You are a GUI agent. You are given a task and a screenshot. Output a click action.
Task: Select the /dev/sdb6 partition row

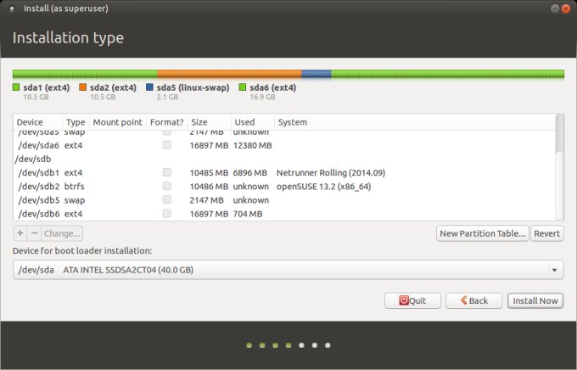click(x=284, y=214)
